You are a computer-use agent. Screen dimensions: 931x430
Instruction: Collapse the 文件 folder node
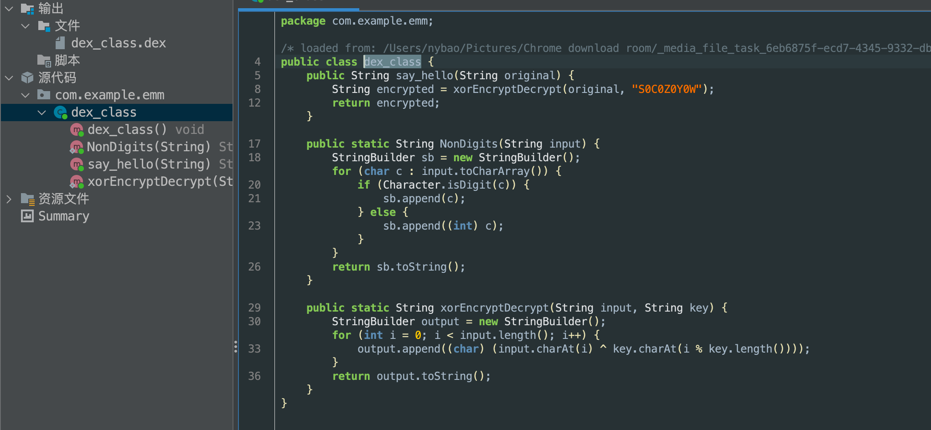[x=26, y=26]
